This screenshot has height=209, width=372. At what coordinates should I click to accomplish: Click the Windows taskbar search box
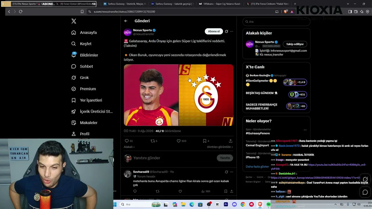coord(140,204)
